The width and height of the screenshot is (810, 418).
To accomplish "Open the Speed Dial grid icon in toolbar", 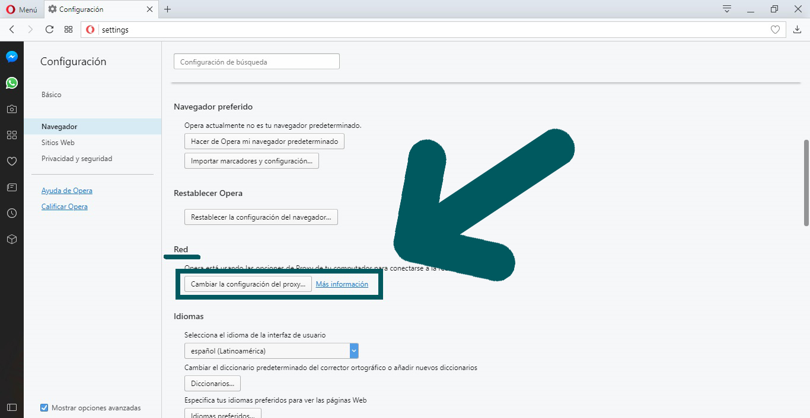I will coord(68,30).
